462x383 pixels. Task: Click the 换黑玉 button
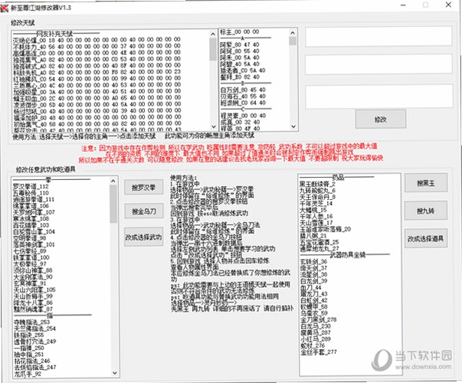[x=425, y=183]
